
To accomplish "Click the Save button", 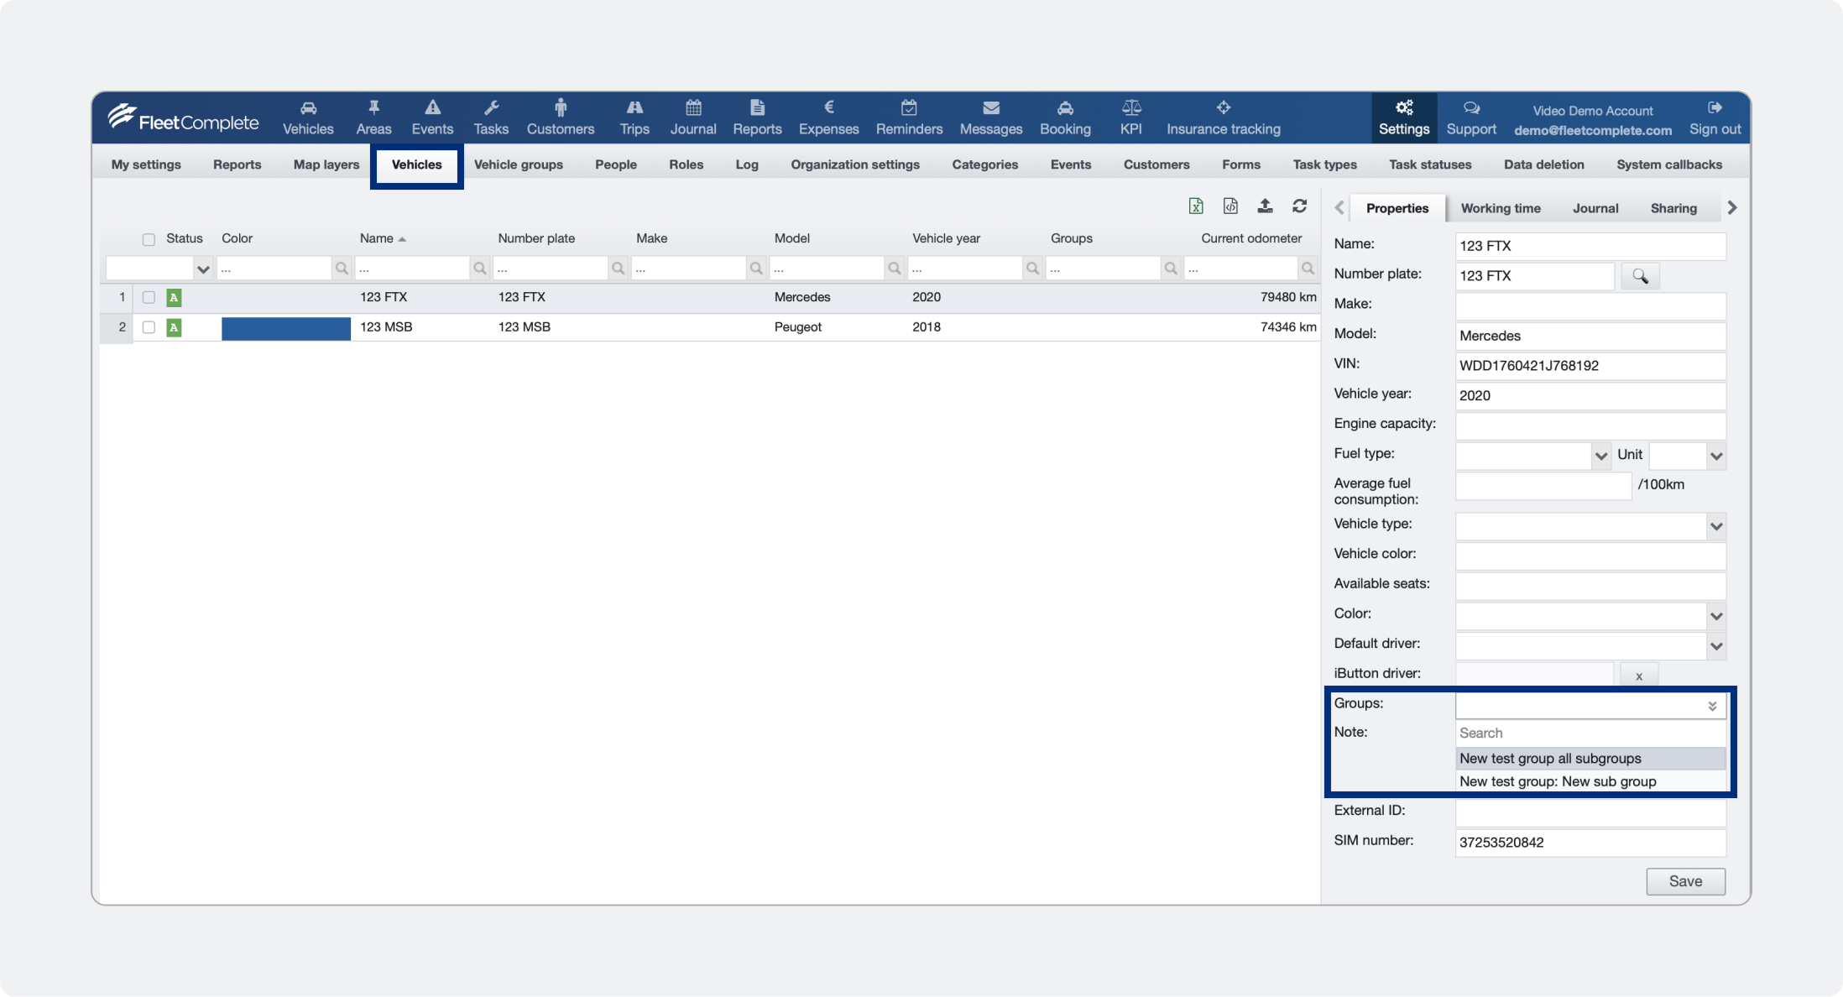I will [x=1684, y=881].
